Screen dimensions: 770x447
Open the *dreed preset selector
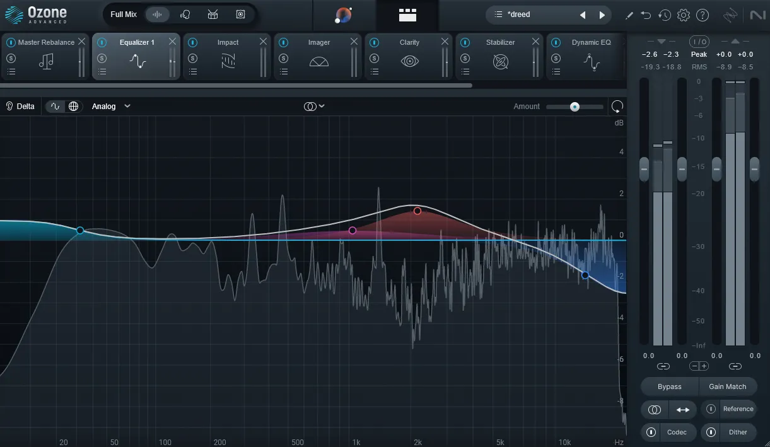549,15
